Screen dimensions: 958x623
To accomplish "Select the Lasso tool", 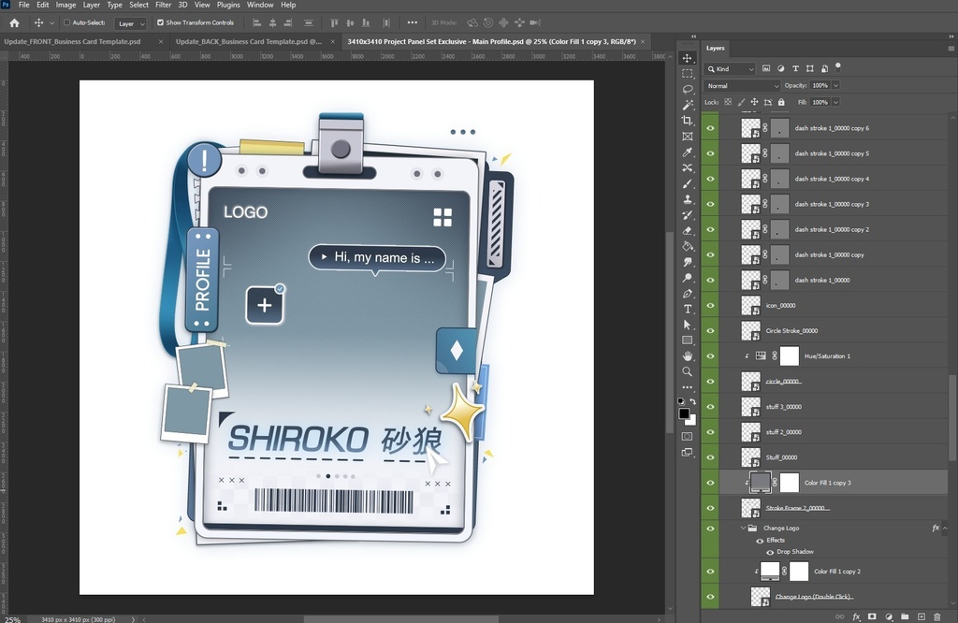I will pos(688,89).
